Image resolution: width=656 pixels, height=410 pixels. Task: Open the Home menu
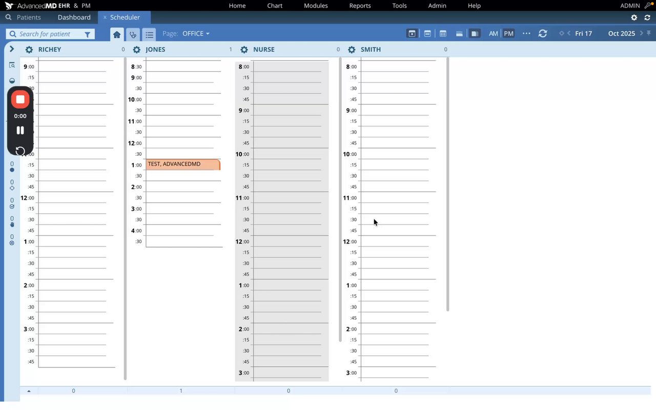(237, 6)
